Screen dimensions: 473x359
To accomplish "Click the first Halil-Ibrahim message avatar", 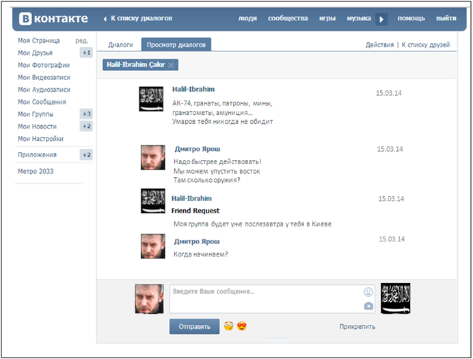I will pyautogui.click(x=150, y=99).
